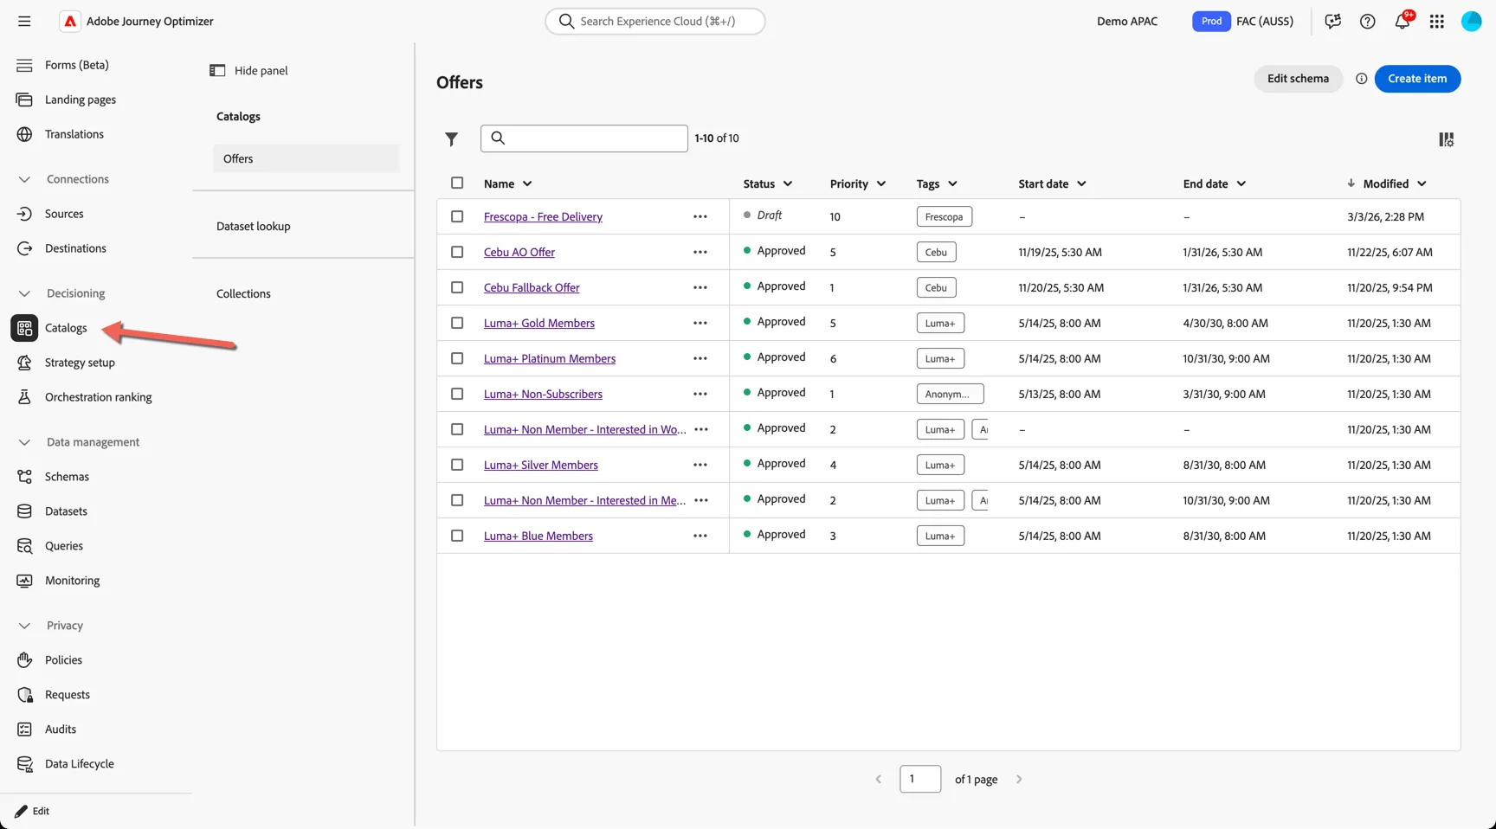Click the filter funnel icon
1496x829 pixels.
(452, 138)
